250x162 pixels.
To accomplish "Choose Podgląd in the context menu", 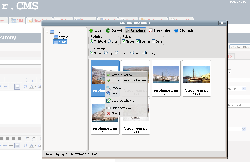I will click(x=126, y=88).
